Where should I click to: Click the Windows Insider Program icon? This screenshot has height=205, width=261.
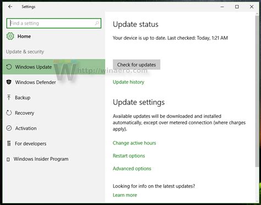(x=8, y=159)
